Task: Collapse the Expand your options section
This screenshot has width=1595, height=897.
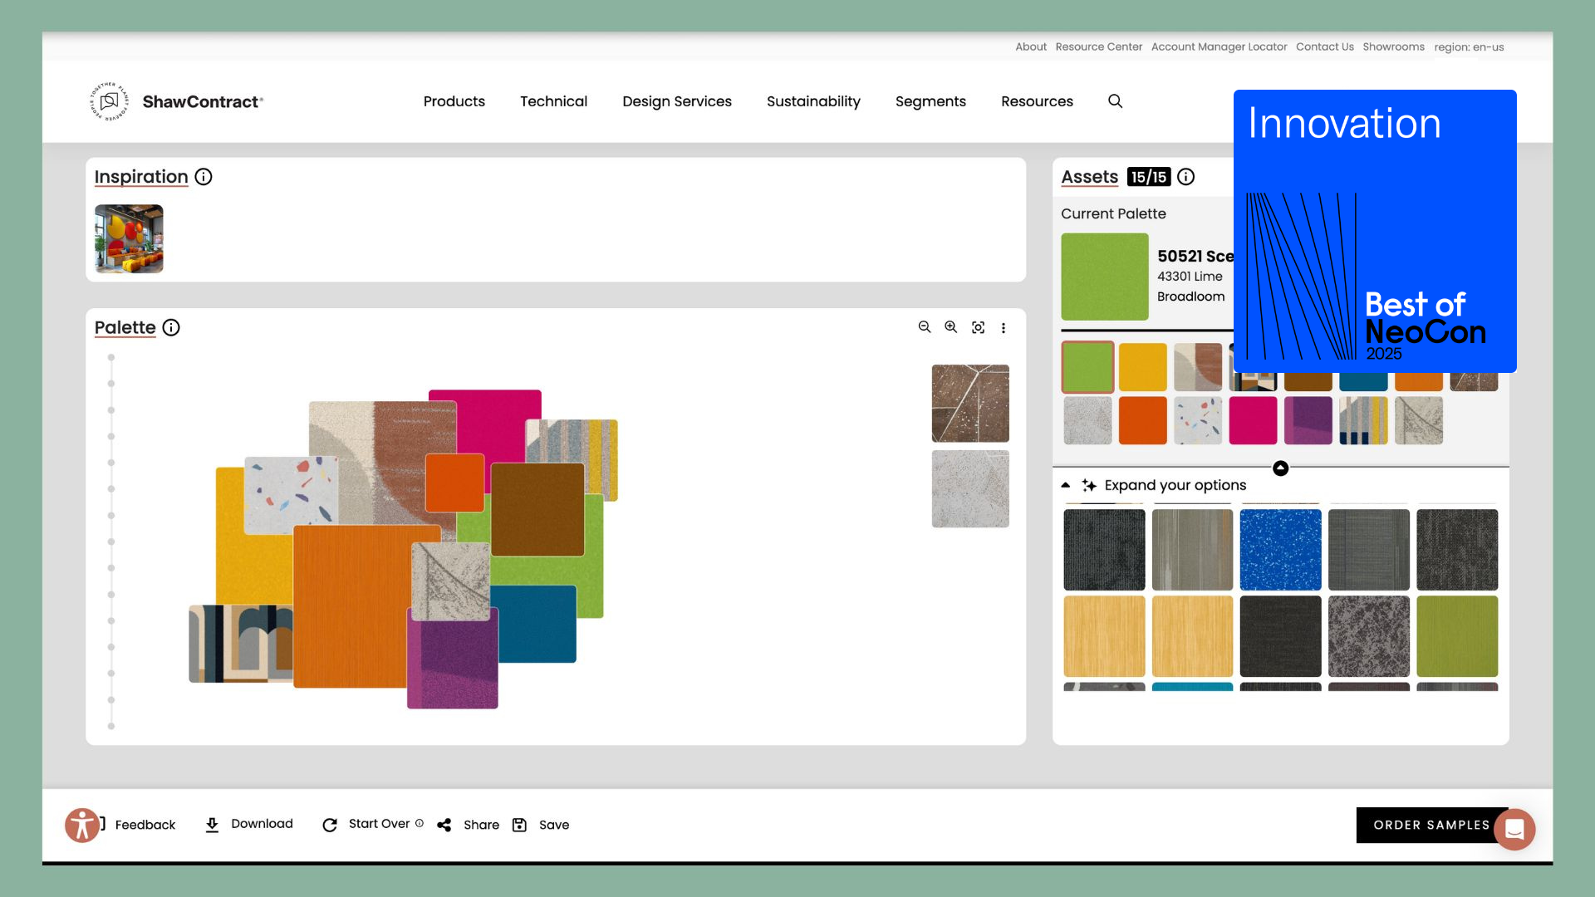Action: click(x=1067, y=484)
